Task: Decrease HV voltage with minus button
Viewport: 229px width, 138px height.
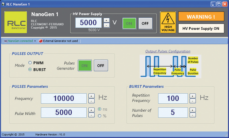Action: coord(106,25)
